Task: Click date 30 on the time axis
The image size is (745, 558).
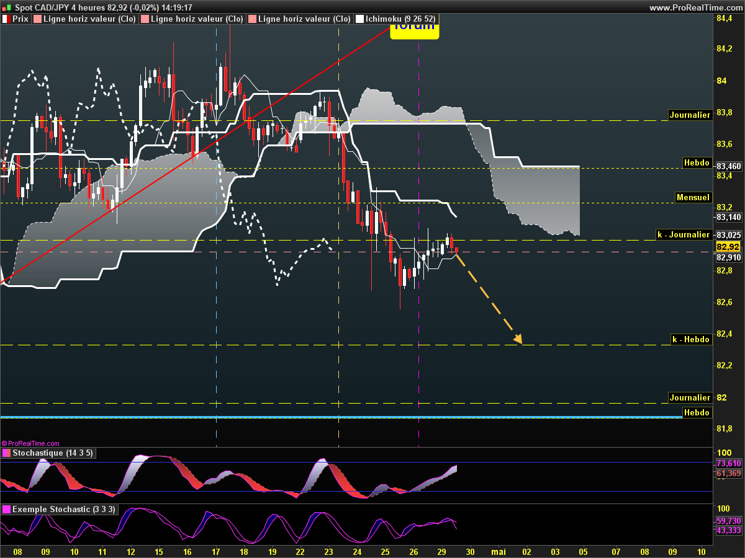Action: point(471,551)
